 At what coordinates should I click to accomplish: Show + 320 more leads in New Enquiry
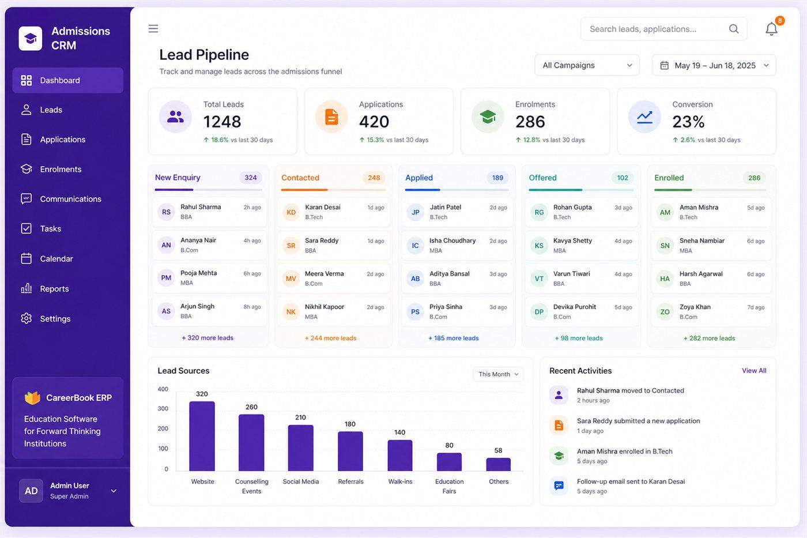(208, 338)
